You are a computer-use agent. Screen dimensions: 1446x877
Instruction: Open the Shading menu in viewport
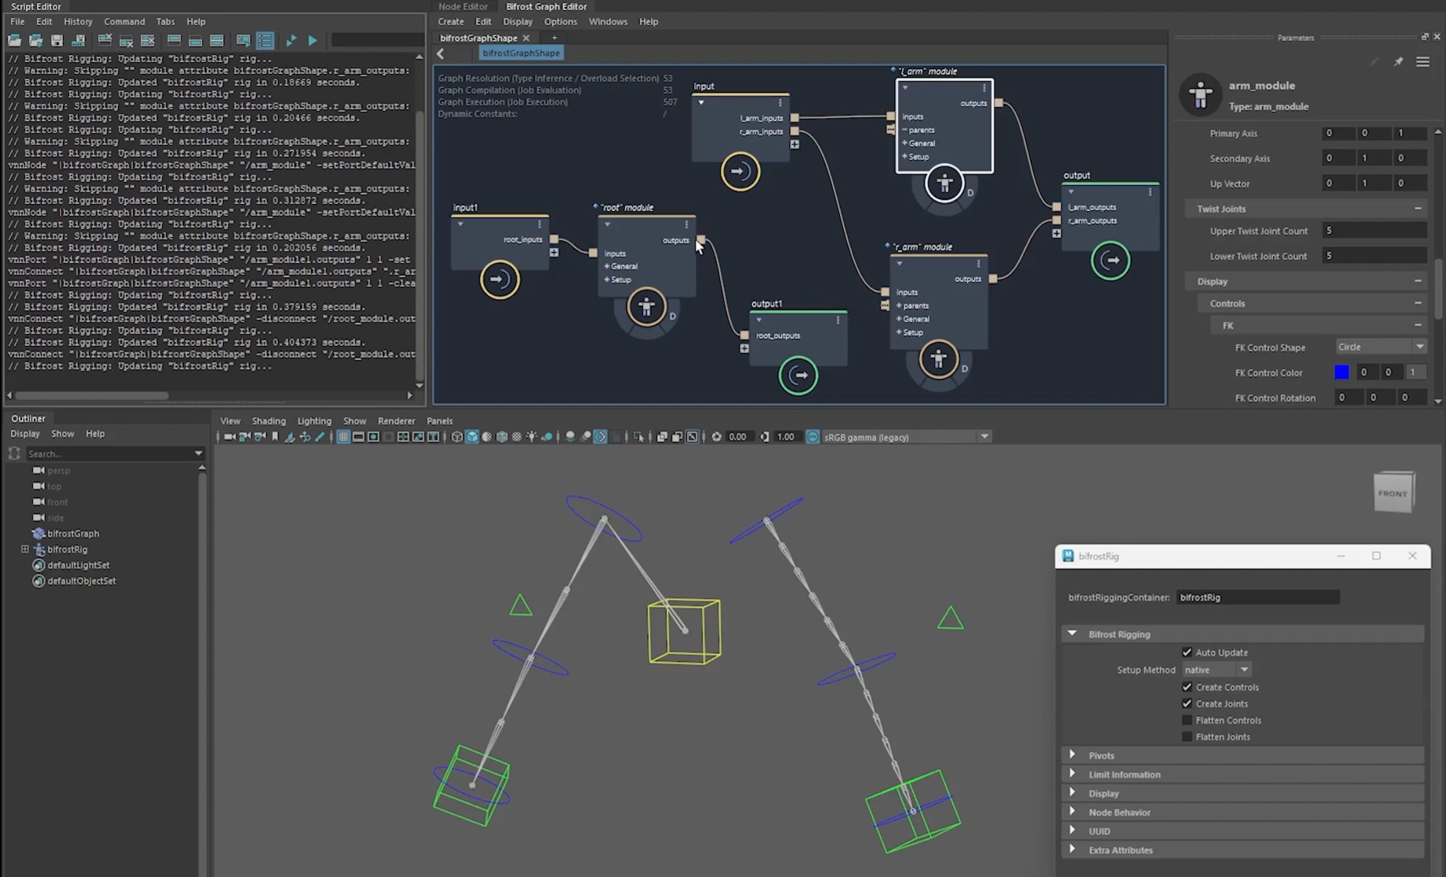(268, 421)
